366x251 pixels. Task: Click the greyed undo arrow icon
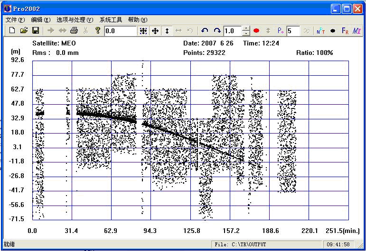(190, 31)
